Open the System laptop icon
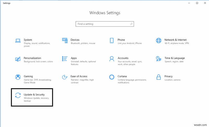209x127 pixels. pos(18,41)
